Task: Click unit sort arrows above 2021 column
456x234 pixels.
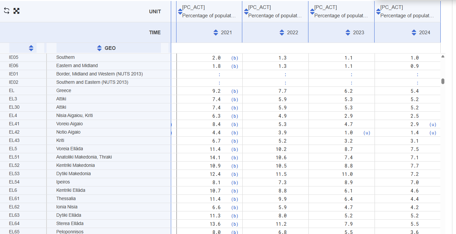Action: pyautogui.click(x=180, y=12)
